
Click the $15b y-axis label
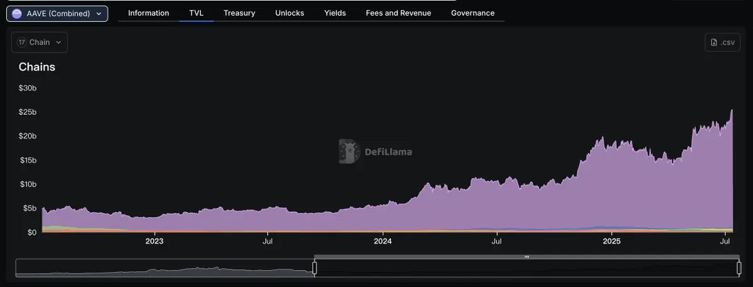28,160
